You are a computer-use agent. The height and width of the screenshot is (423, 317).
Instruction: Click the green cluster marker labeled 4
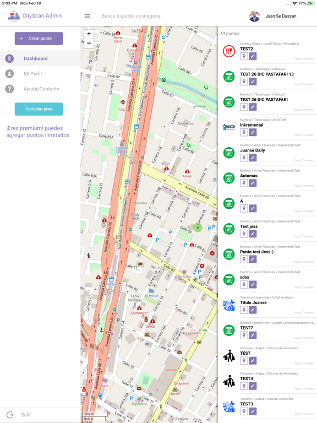[x=198, y=227]
